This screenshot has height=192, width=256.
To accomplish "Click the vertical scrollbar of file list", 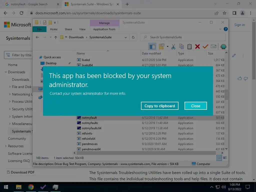I will tap(226, 94).
